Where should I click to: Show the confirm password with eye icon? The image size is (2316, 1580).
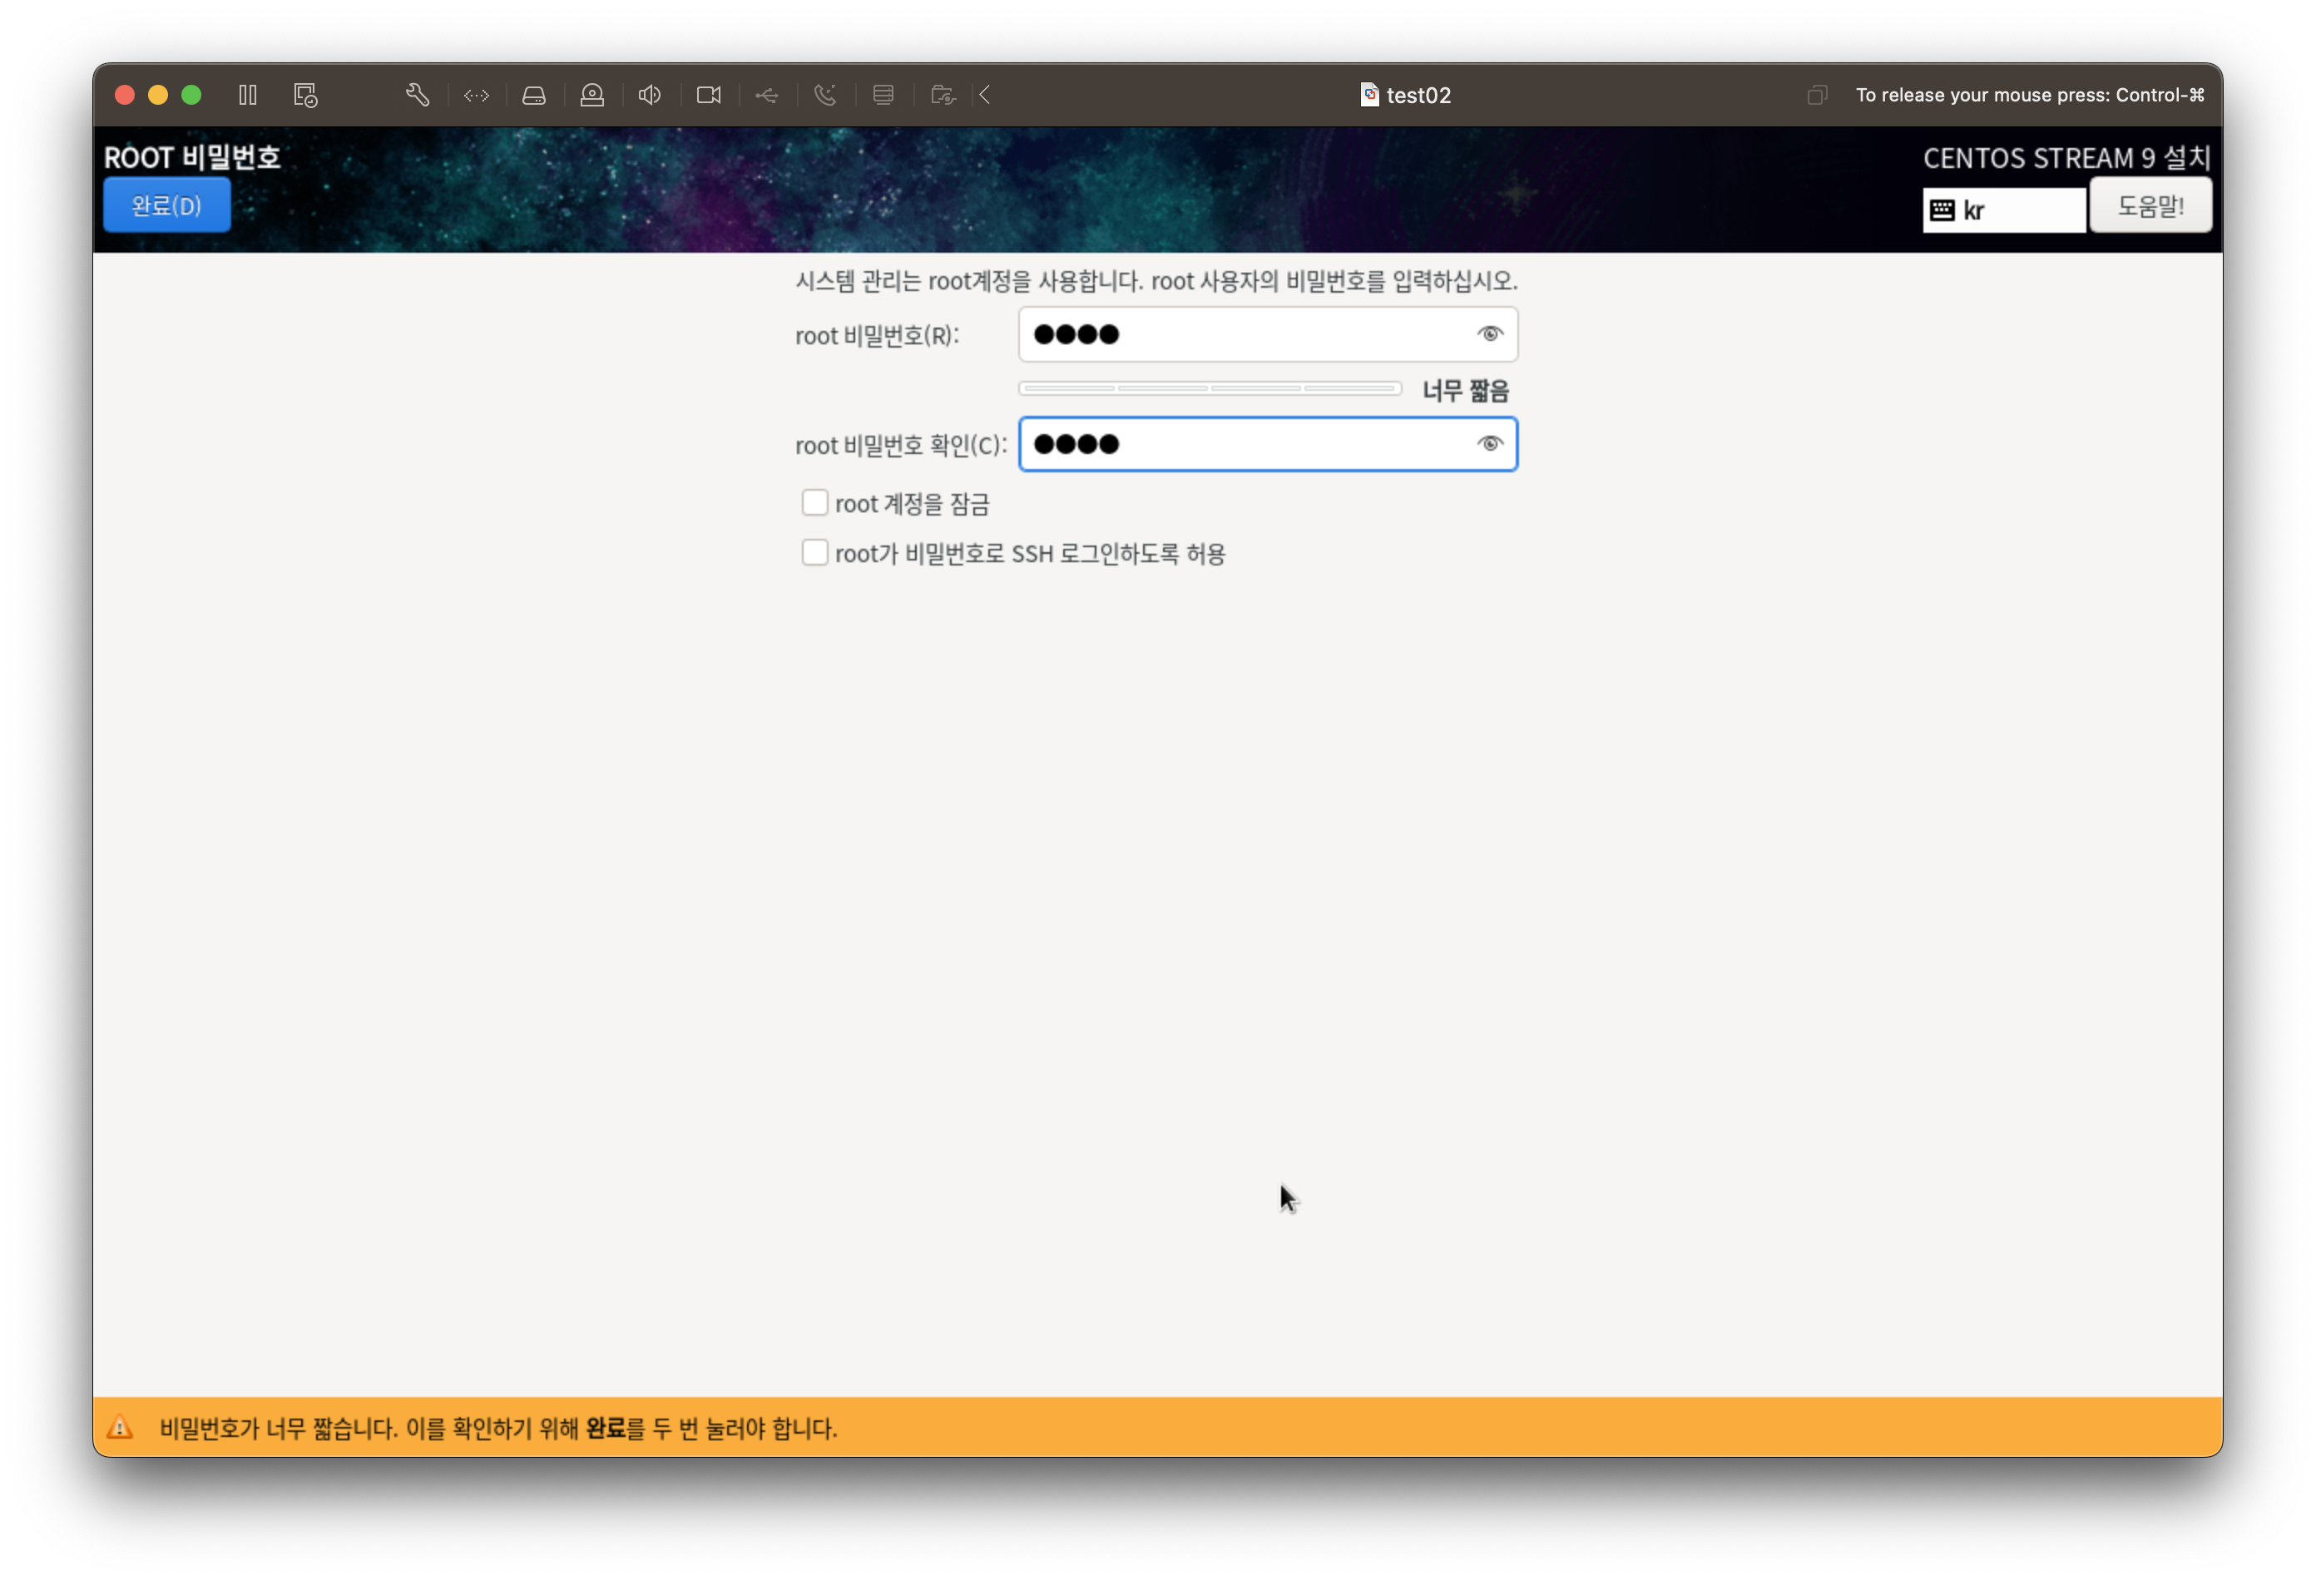pos(1489,443)
